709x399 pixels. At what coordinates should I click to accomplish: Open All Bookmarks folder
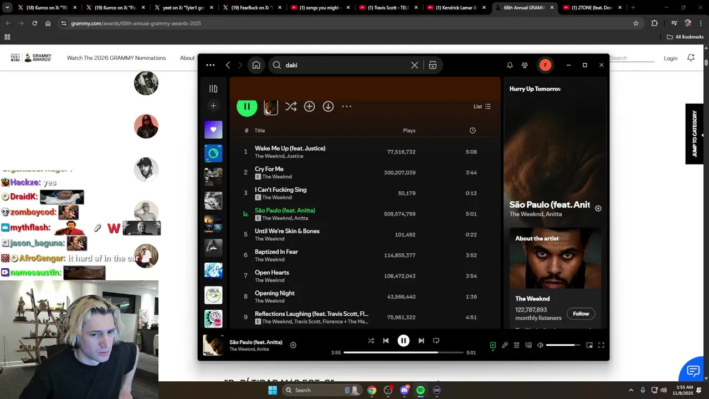click(x=685, y=37)
